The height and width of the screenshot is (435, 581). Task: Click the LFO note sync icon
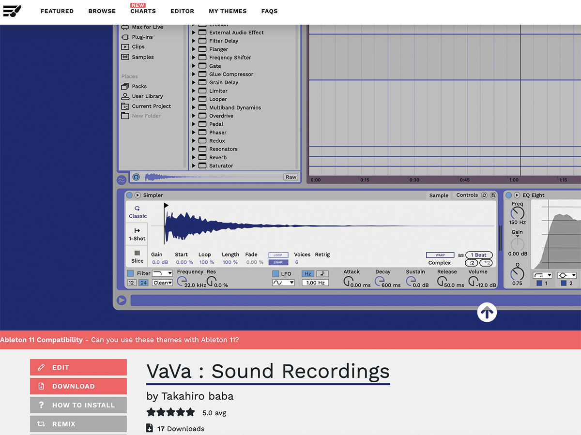click(x=322, y=274)
